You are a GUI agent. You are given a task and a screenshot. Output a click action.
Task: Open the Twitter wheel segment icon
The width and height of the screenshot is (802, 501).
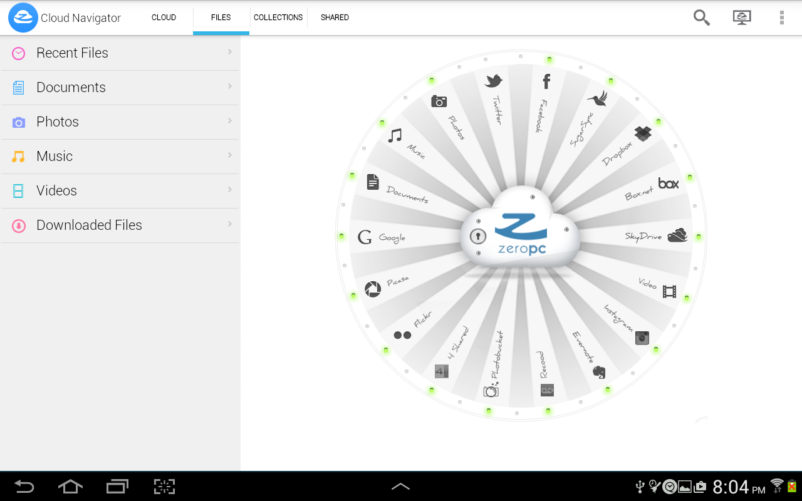[x=494, y=81]
